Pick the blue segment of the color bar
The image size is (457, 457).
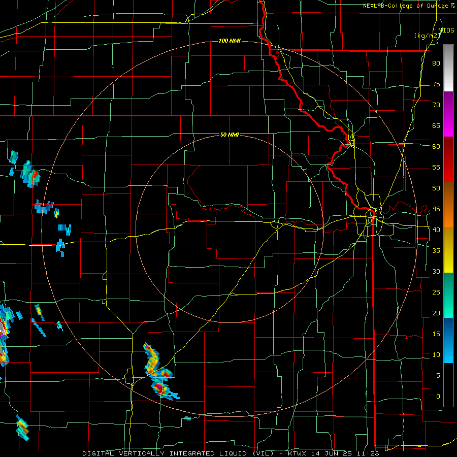[448, 340]
